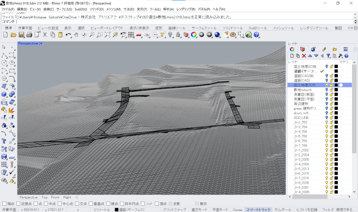Click the layer panel vertical scrollbar
The width and height of the screenshot is (358, 212).
click(x=354, y=108)
